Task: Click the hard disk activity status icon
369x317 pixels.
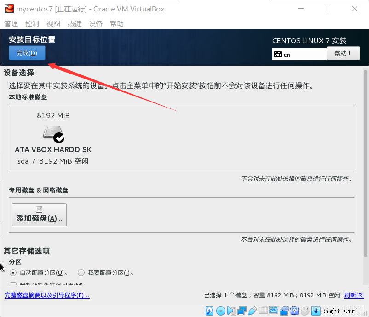Action: click(x=209, y=311)
